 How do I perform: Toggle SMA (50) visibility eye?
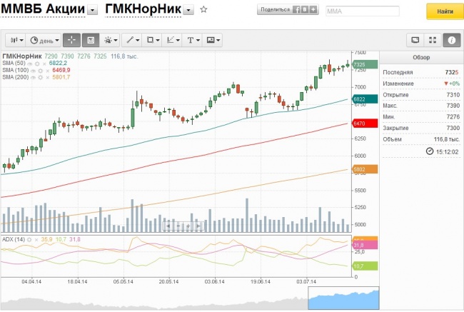[x=30, y=64]
